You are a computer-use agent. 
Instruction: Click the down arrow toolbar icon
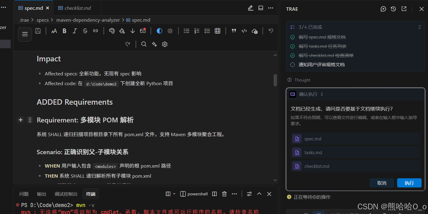[133, 31]
